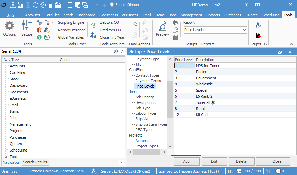Click the magnifier search icon beside Serial
This screenshot has height=175, width=297.
(x=116, y=52)
